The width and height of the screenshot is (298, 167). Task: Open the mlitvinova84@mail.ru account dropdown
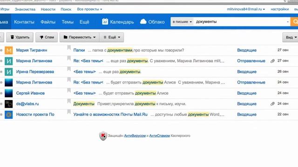[246, 9]
